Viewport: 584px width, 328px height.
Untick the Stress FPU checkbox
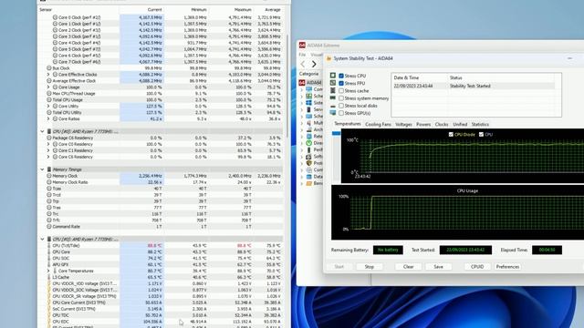point(341,83)
